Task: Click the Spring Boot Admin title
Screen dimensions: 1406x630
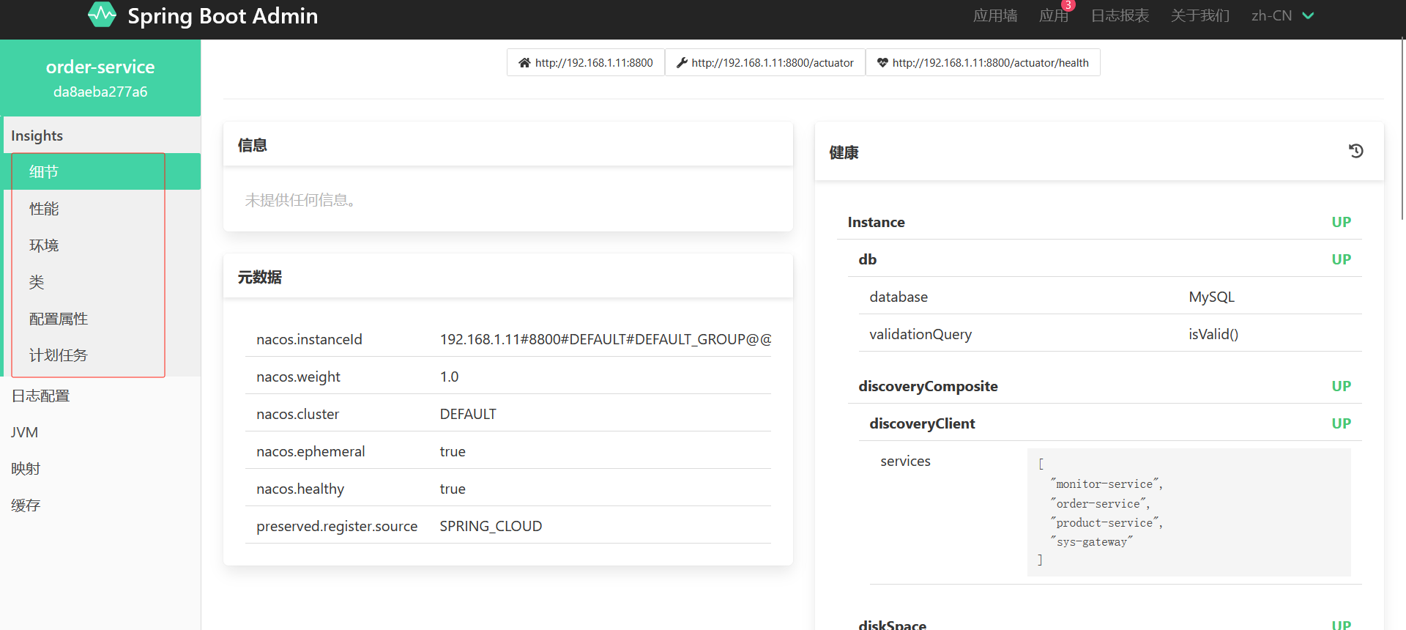Action: 223,15
